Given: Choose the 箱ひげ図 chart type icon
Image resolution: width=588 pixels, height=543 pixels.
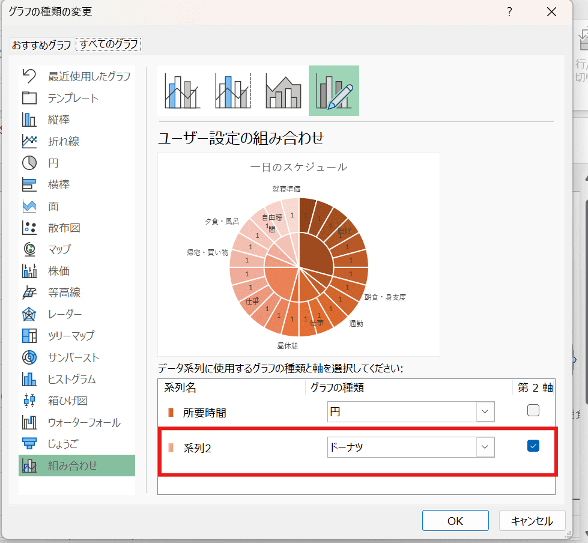Looking at the screenshot, I should point(37,401).
